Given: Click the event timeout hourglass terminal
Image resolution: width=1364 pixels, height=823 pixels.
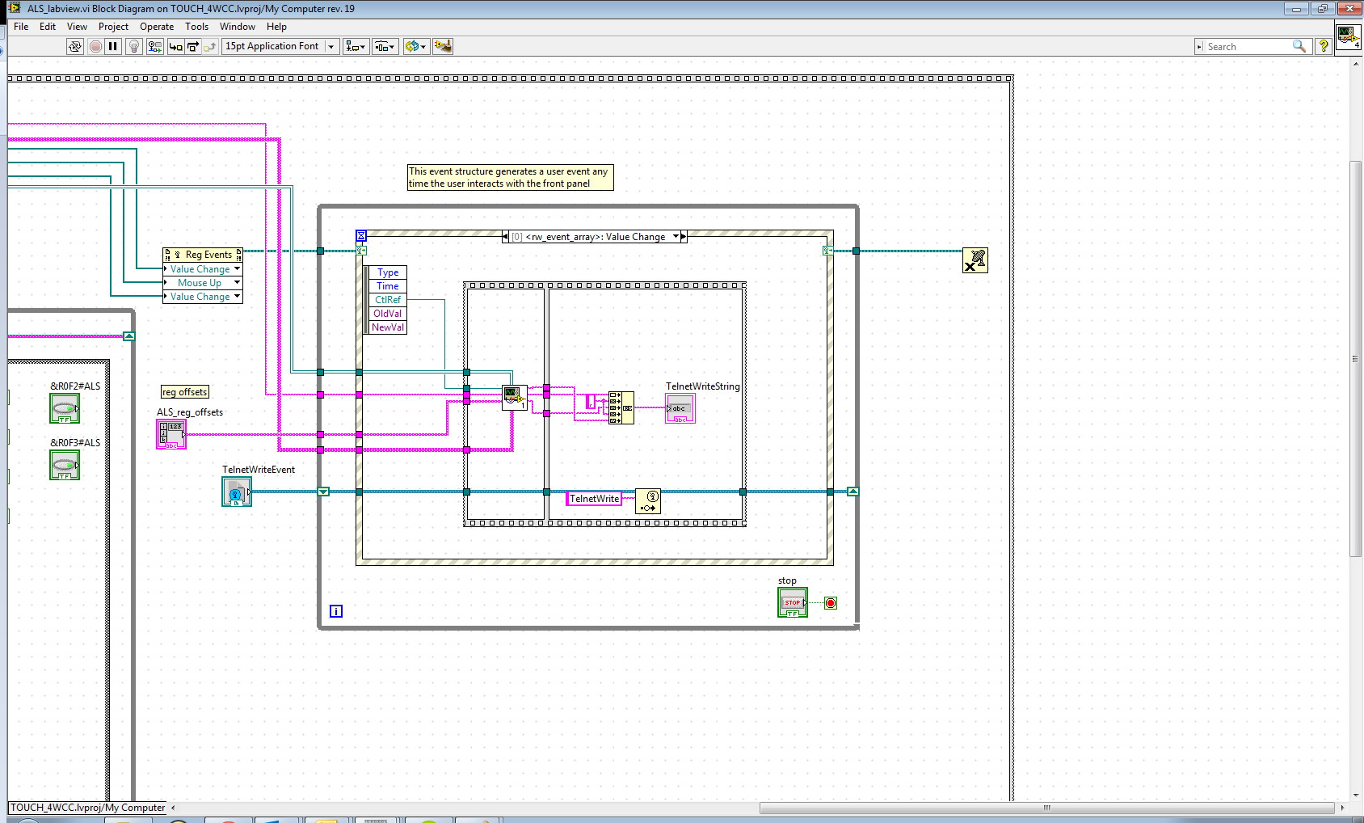Looking at the screenshot, I should click(x=361, y=236).
